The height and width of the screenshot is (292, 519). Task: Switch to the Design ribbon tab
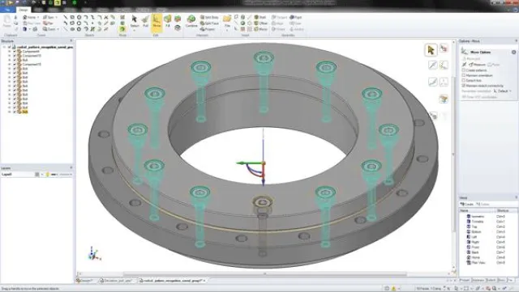point(24,10)
